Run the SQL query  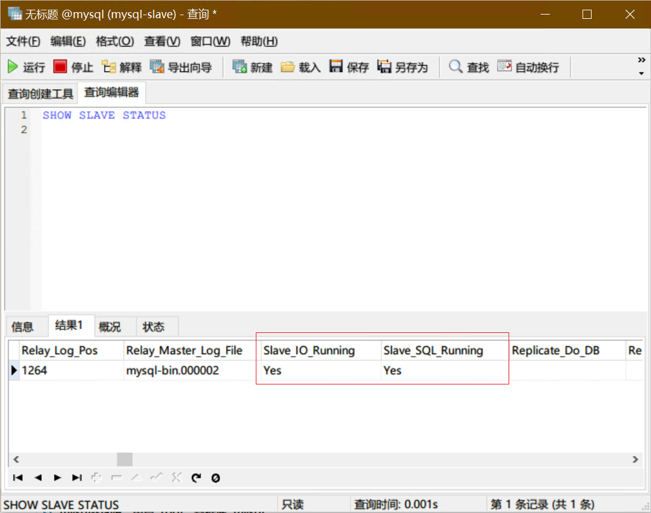tap(26, 67)
